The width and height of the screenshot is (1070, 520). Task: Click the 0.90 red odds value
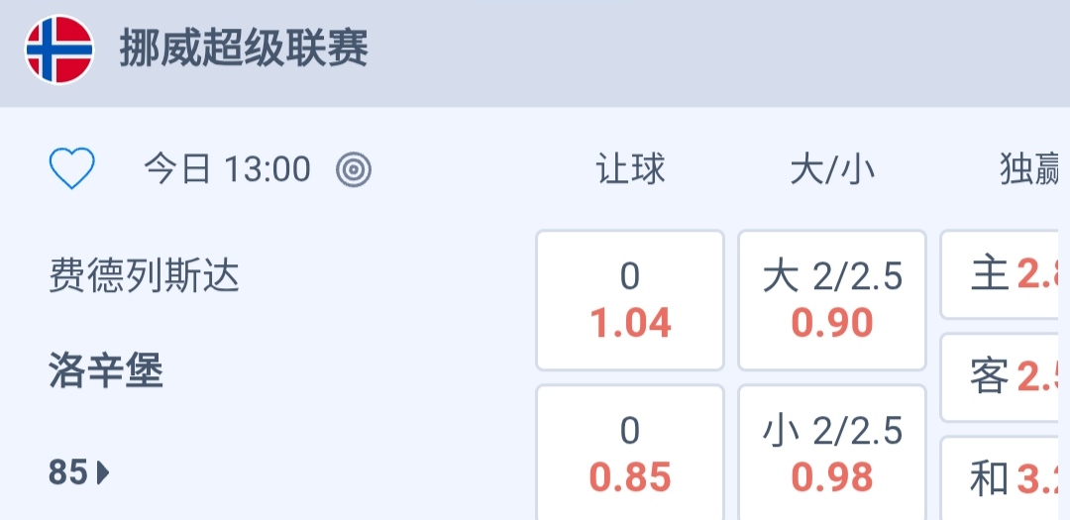[x=832, y=323]
